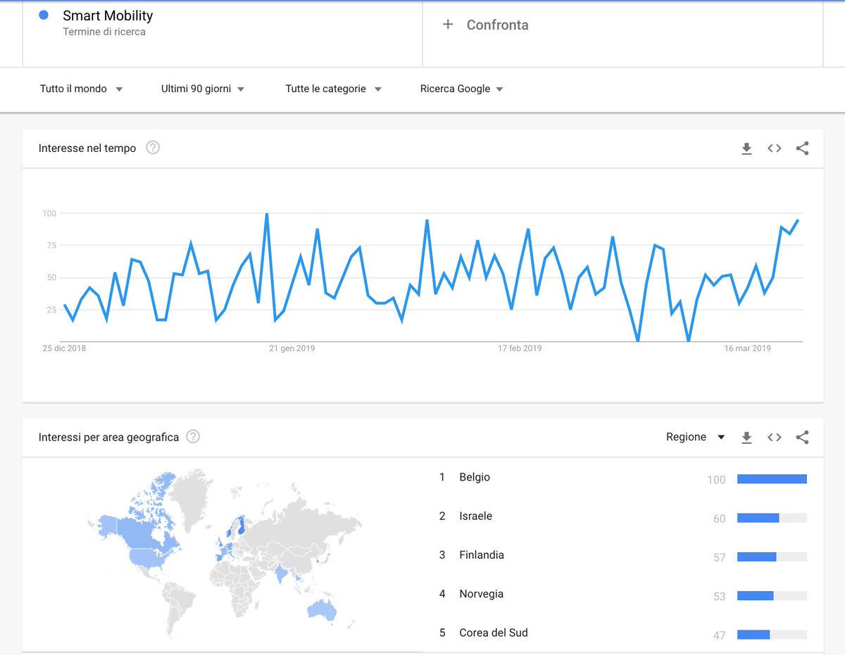The height and width of the screenshot is (655, 845).
Task: Click the blue dot next to Smart Mobility
Action: (x=44, y=15)
